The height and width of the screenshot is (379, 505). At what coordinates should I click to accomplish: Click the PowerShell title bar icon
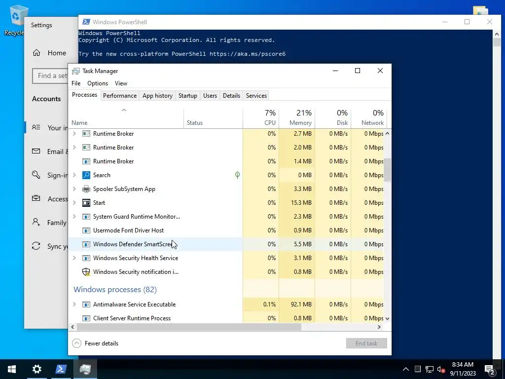(x=86, y=22)
